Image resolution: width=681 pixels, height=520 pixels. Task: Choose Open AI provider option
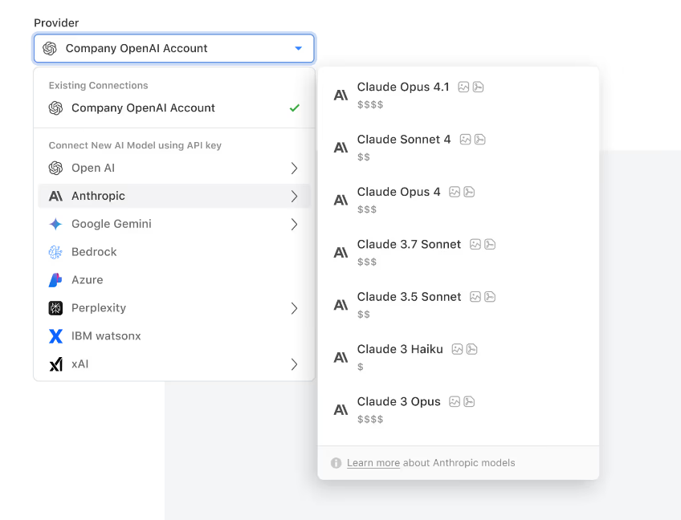point(174,168)
